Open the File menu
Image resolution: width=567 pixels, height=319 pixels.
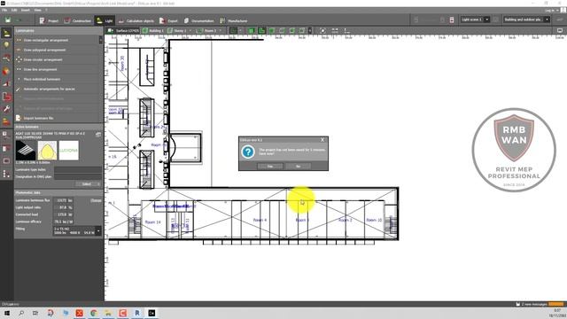[x=4, y=10]
